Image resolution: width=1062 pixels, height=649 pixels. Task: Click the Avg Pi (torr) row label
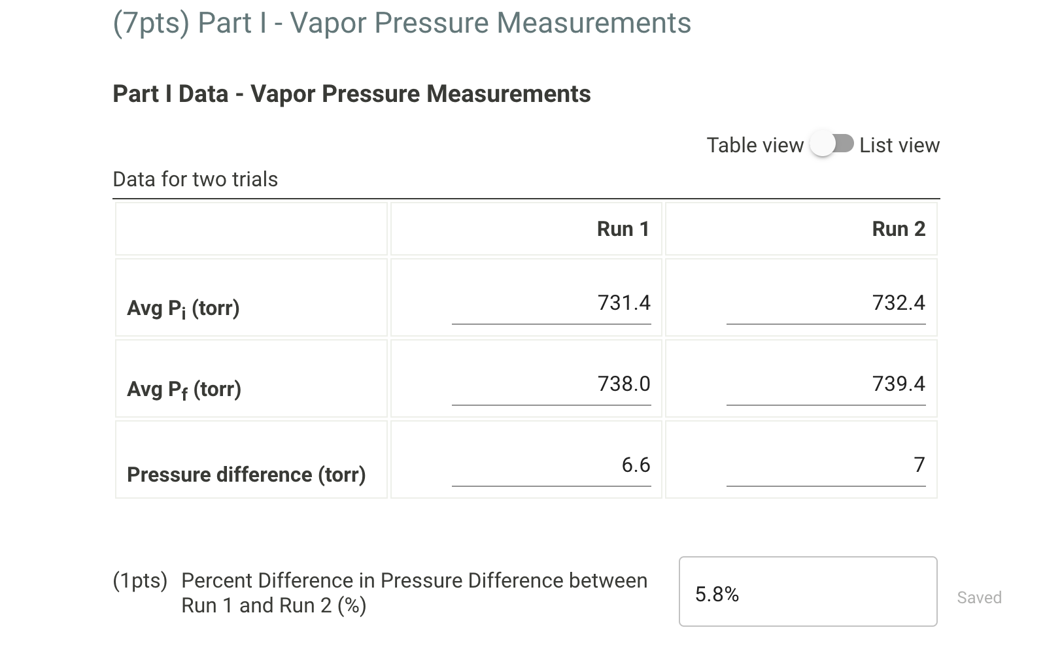point(184,307)
